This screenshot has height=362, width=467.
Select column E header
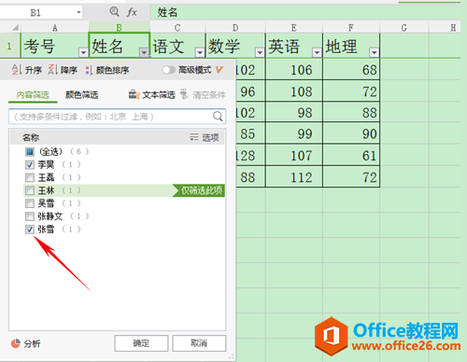pyautogui.click(x=294, y=28)
